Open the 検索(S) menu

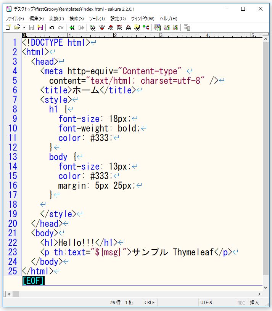pyautogui.click(x=77, y=18)
